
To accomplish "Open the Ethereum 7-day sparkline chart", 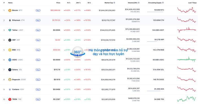I will click(187, 20).
